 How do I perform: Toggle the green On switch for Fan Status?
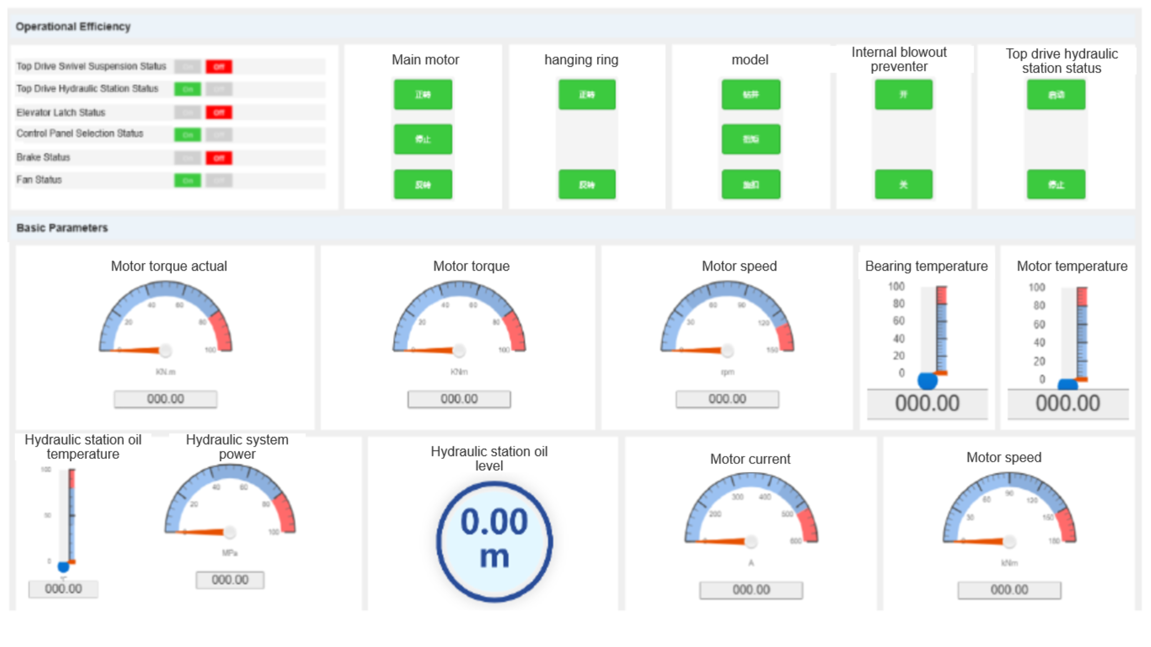click(x=188, y=181)
